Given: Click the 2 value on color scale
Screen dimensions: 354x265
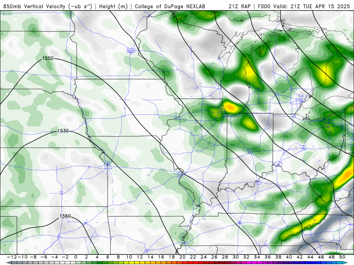Looking at the screenshot, I should tap(86, 257).
